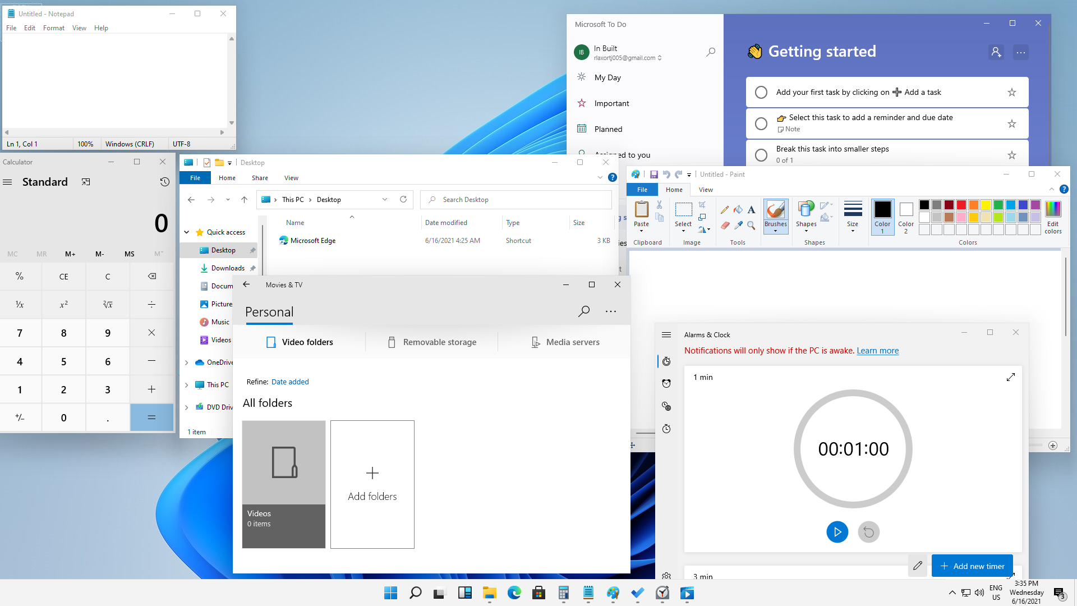Mark 'Add your first task' complete

pos(761,93)
